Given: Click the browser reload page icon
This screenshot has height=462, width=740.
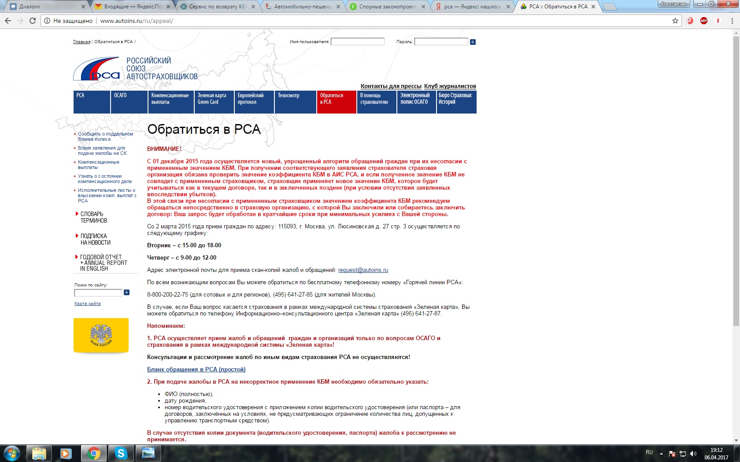Looking at the screenshot, I should pos(33,21).
